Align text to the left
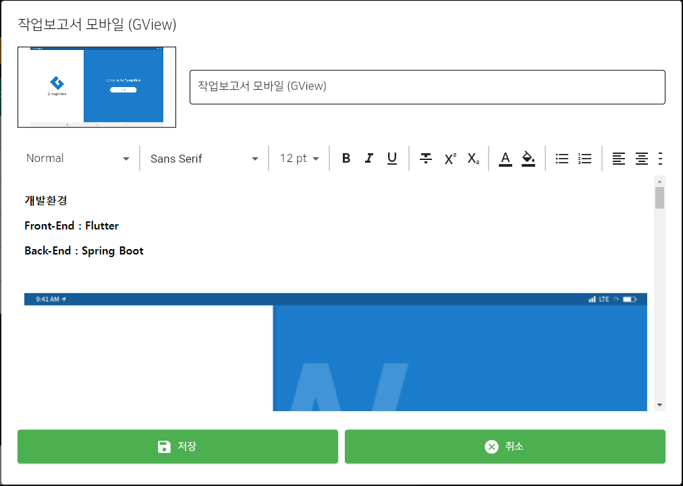The width and height of the screenshot is (683, 486). [x=618, y=159]
